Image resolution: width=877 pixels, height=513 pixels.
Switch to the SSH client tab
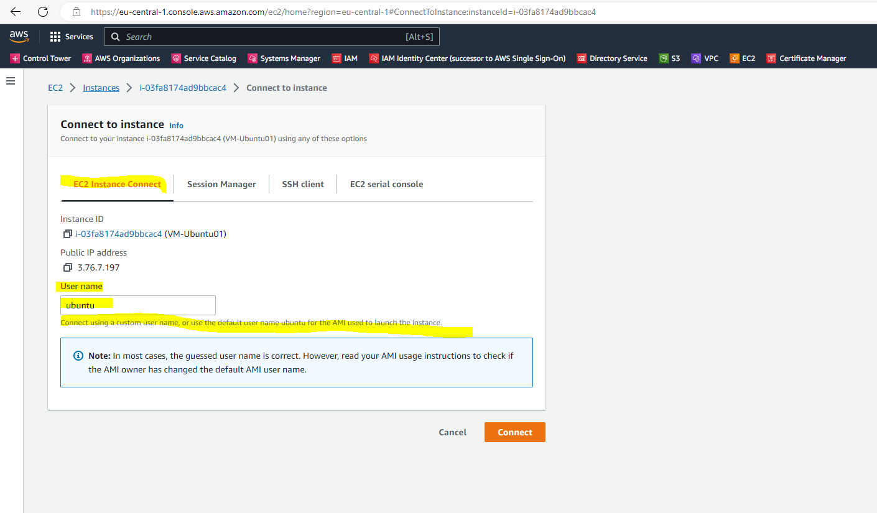(302, 184)
